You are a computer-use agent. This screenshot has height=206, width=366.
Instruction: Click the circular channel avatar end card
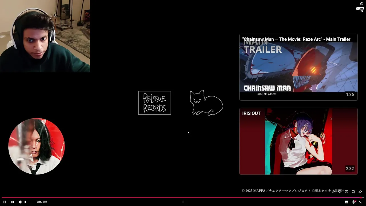(37, 146)
